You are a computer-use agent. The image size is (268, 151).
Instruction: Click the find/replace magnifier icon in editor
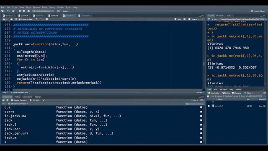click(x=36, y=19)
